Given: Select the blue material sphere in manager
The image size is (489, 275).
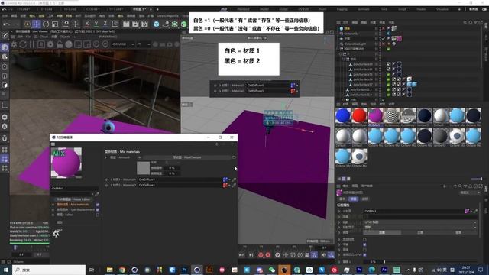Looking at the screenshot, I should coord(343,115).
